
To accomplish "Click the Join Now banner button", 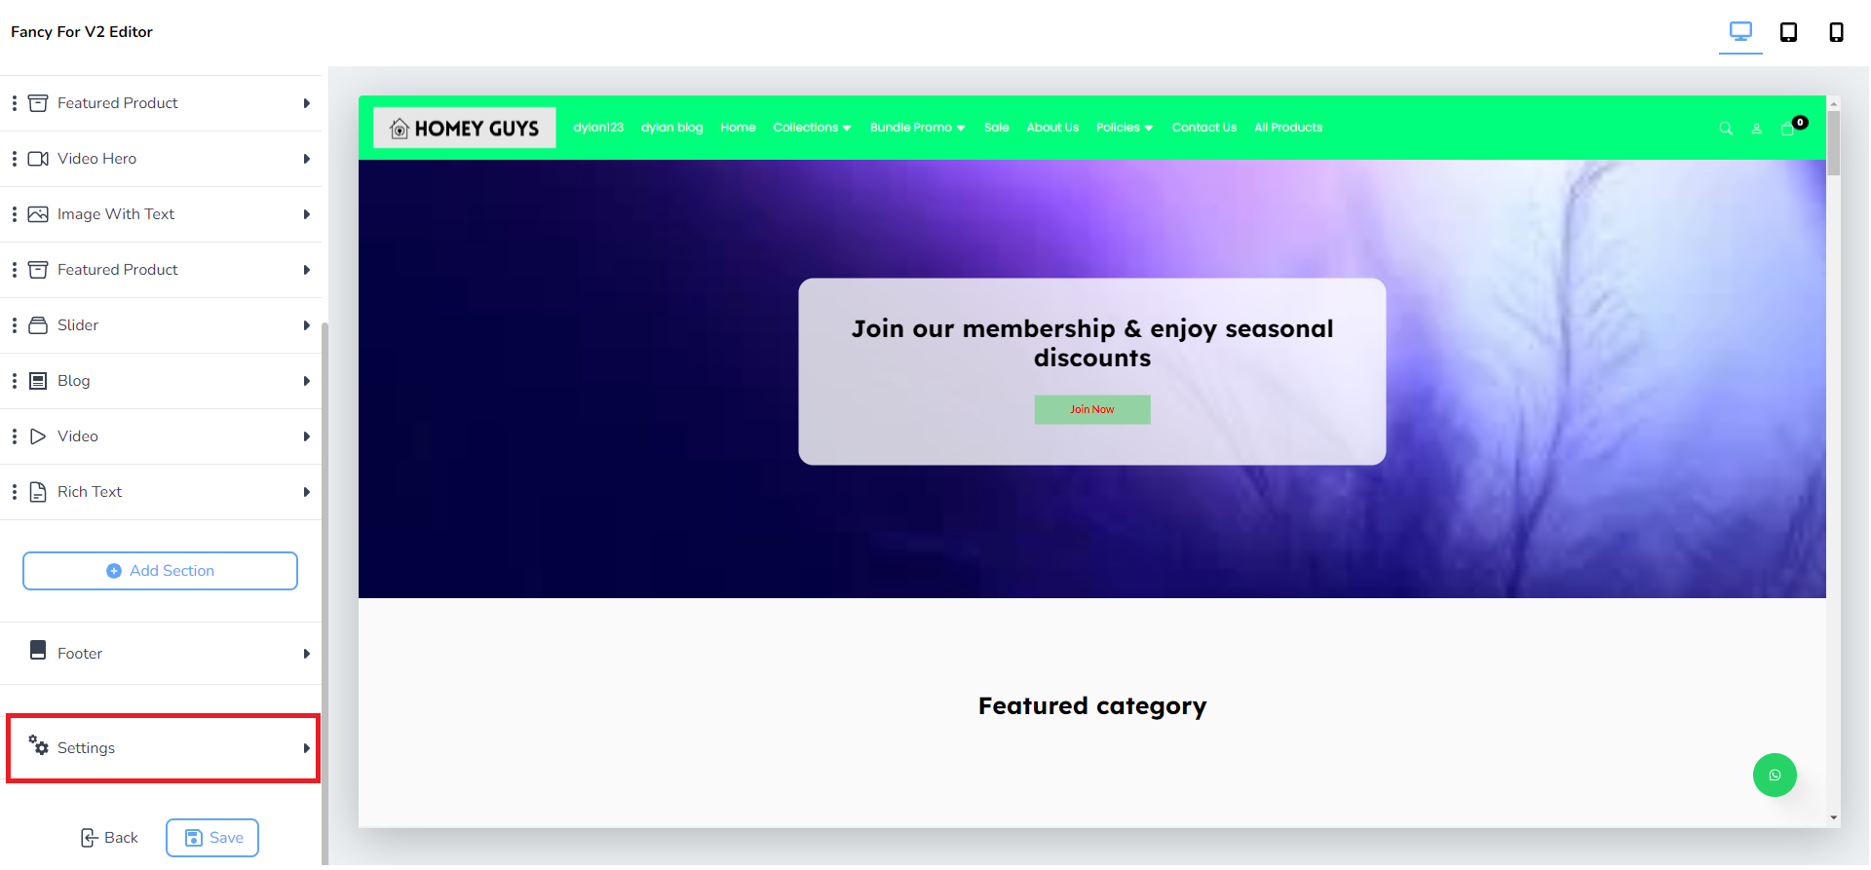I will (1092, 409).
